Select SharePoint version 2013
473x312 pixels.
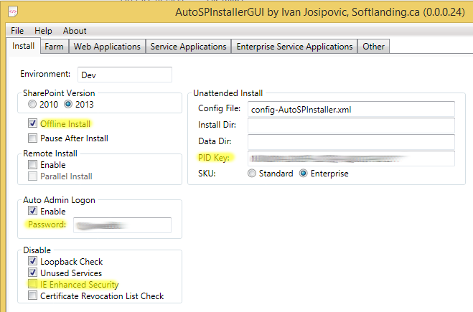68,104
